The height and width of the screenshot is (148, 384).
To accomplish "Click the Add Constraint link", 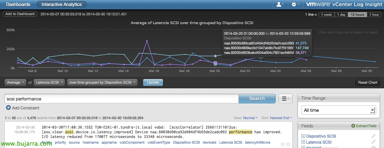I will pyautogui.click(x=26, y=108).
